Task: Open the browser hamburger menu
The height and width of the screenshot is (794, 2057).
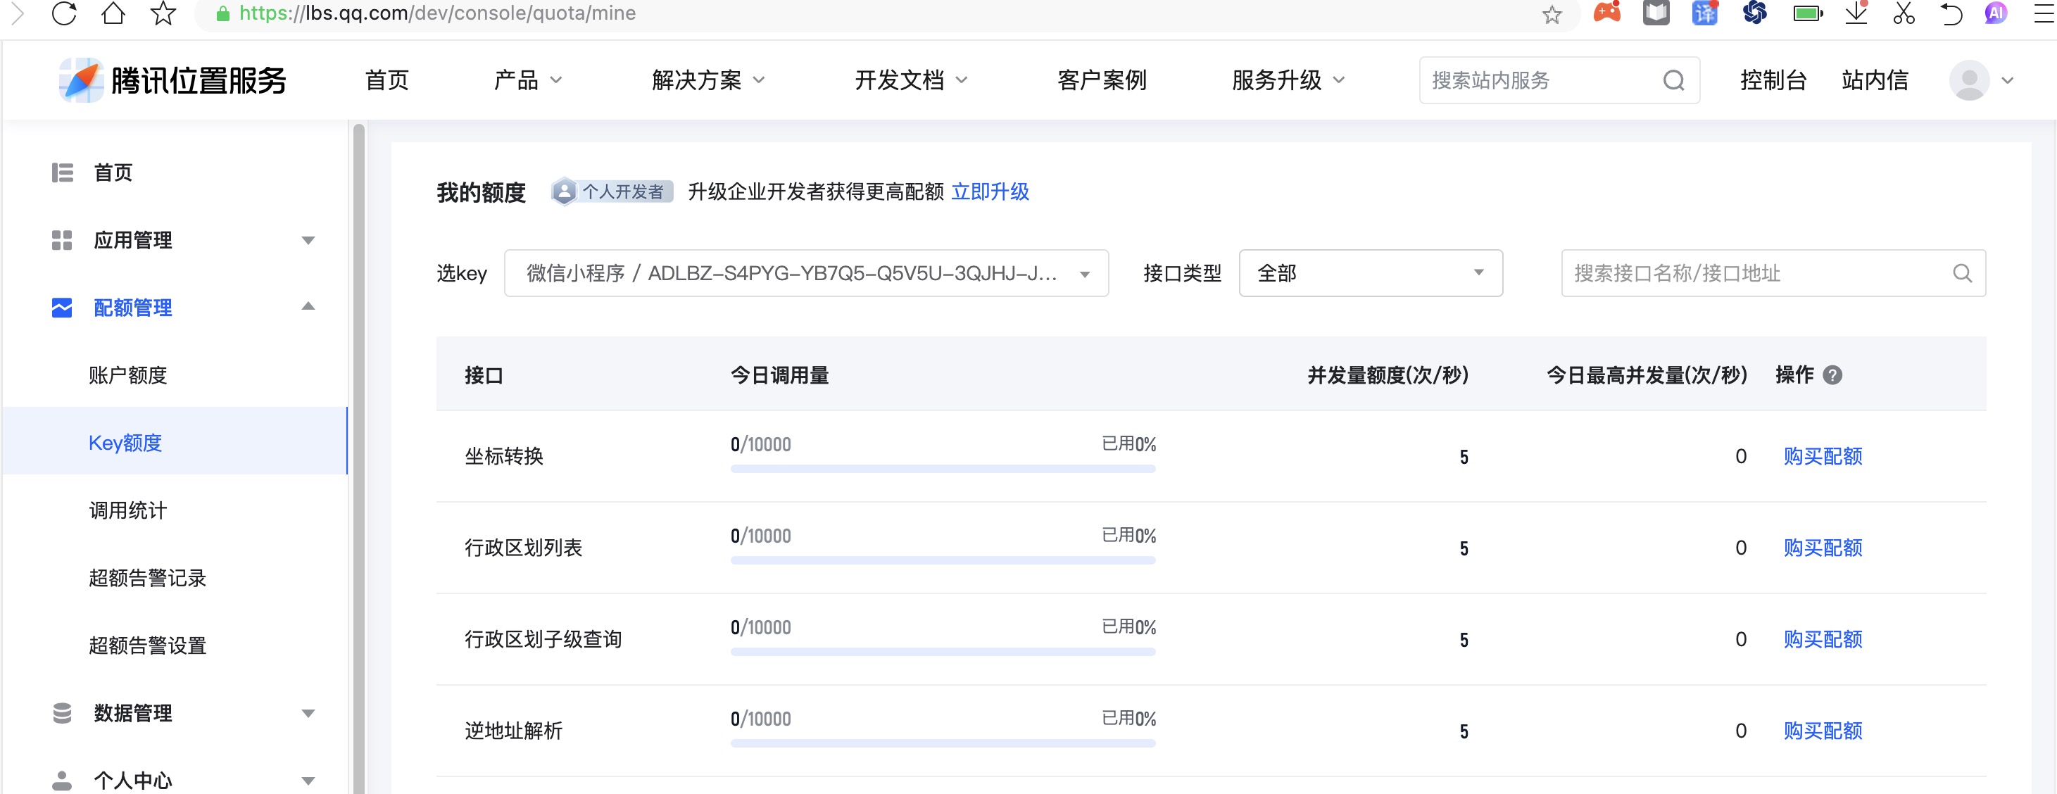Action: point(2044,13)
